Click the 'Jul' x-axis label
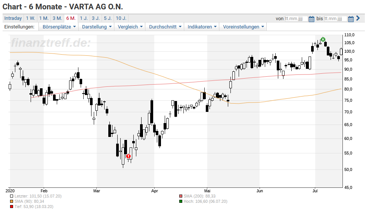 point(315,191)
